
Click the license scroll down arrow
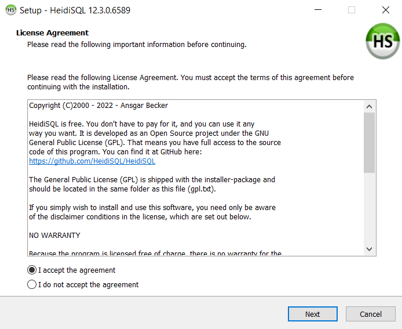[369, 249]
